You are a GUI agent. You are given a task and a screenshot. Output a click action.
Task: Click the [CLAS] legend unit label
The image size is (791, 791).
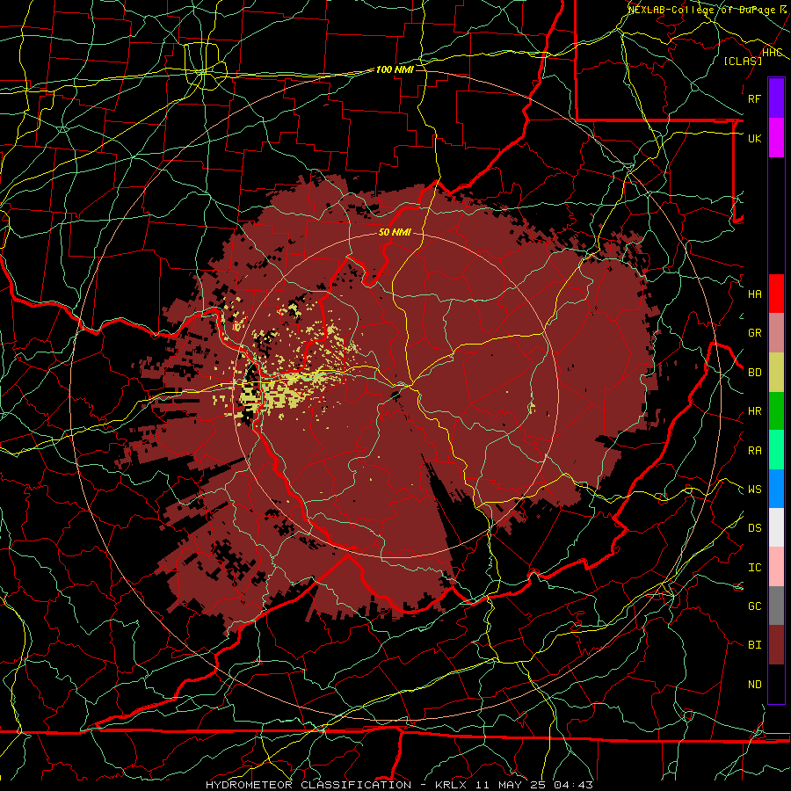point(743,61)
